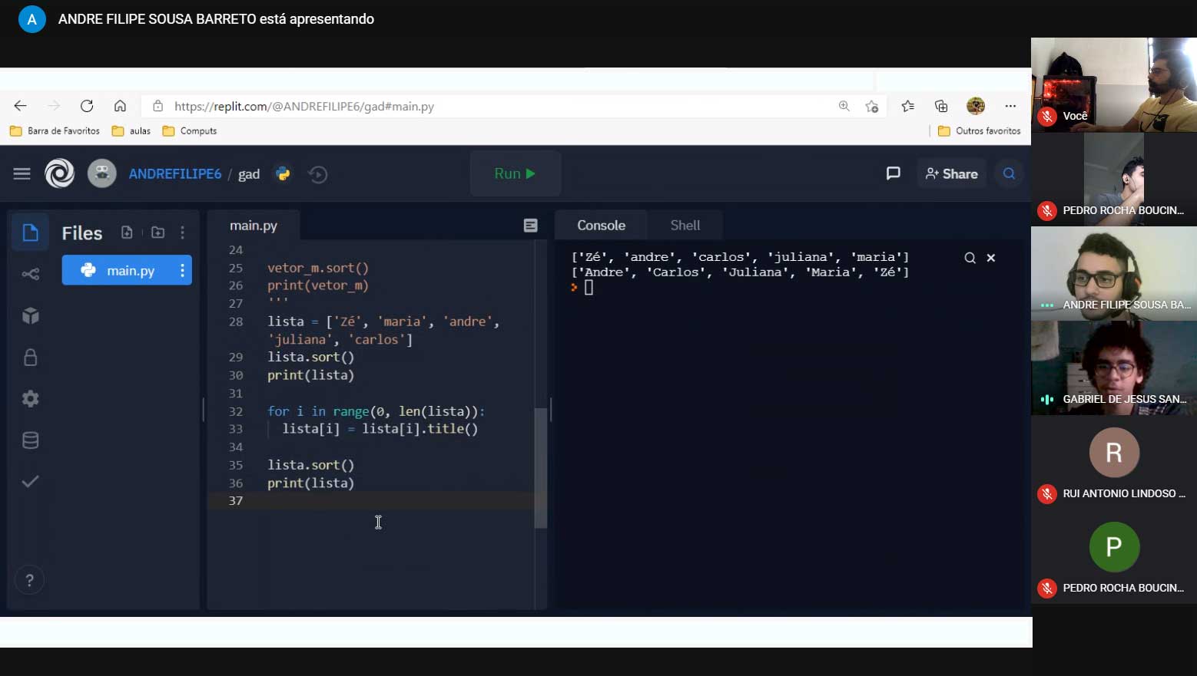Open the Packages cube icon
Viewport: 1197px width, 676px height.
click(x=31, y=316)
